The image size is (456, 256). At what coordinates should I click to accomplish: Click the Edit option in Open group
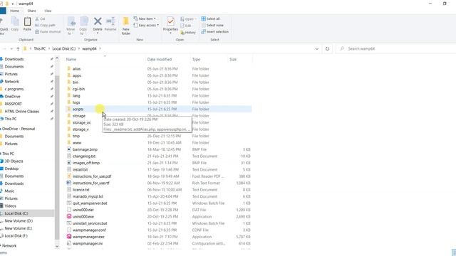(186, 26)
